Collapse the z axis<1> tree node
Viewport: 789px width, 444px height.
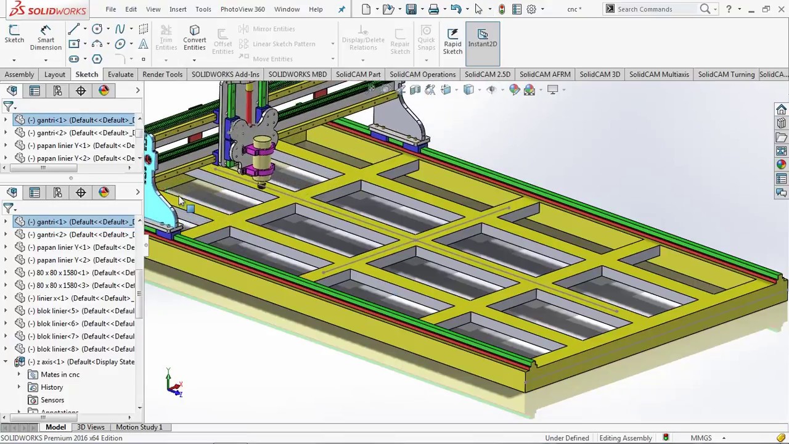[6, 362]
